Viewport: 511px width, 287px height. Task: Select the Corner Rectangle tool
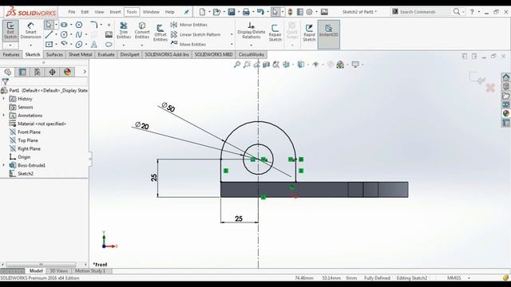49,45
